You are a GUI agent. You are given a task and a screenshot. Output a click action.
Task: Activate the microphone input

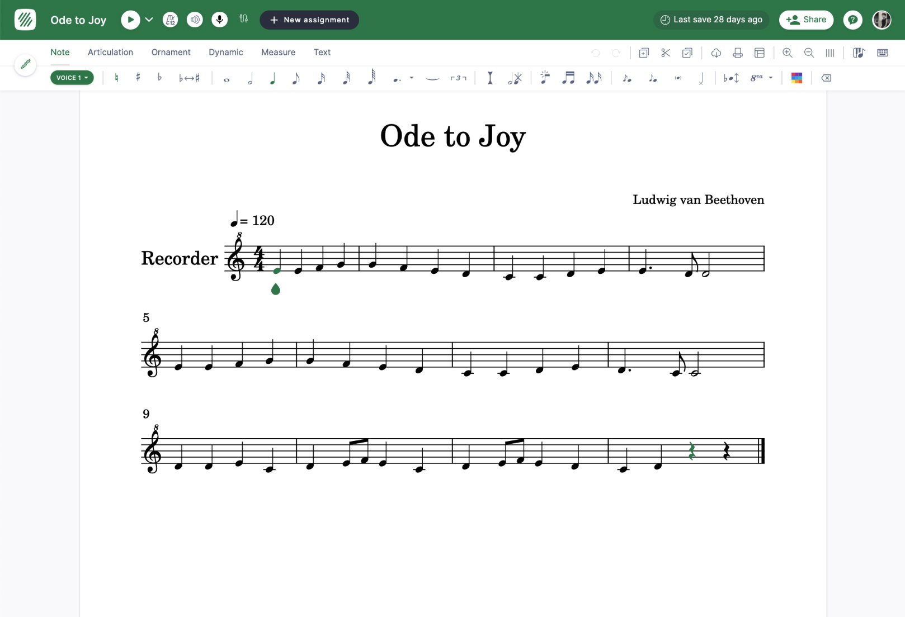point(220,20)
